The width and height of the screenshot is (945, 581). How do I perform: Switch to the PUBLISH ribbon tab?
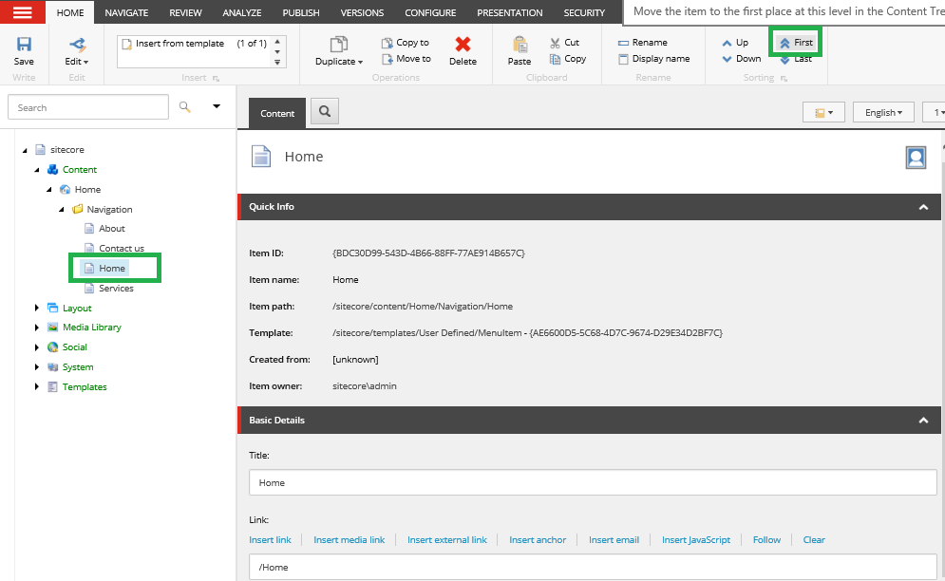(300, 12)
